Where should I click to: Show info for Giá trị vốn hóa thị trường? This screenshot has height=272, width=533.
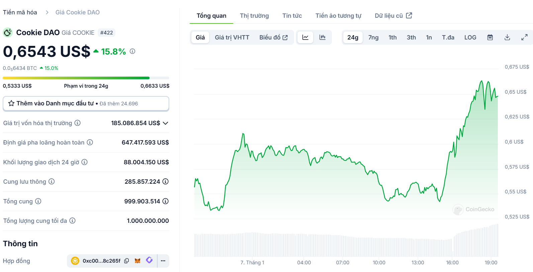click(78, 123)
